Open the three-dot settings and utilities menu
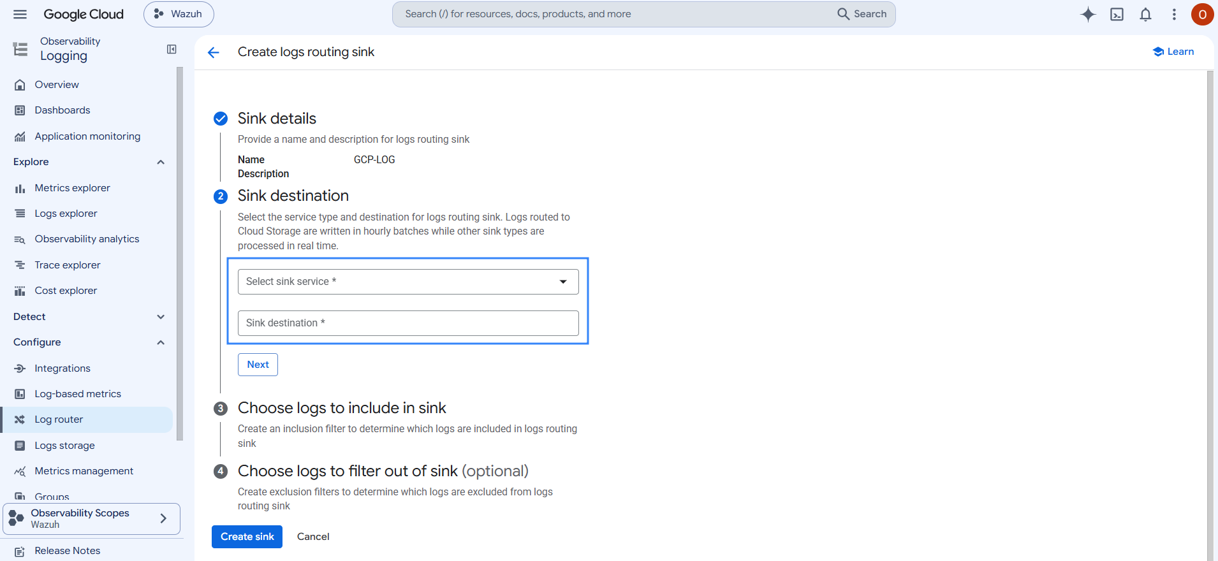This screenshot has height=561, width=1218. [x=1174, y=14]
